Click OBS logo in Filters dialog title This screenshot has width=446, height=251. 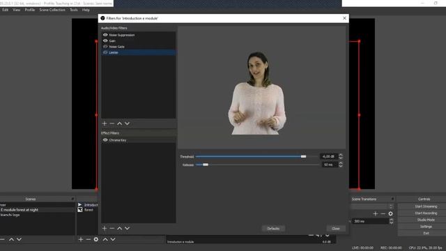(102, 18)
